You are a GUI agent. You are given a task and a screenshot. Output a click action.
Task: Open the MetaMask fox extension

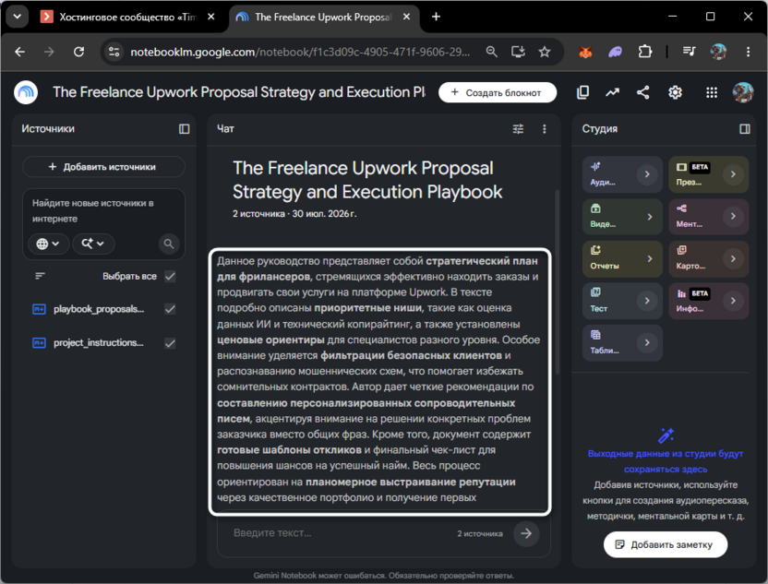(585, 52)
